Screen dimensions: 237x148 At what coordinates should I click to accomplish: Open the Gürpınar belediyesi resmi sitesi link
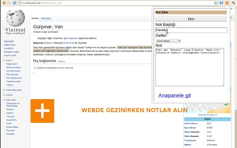click(x=53, y=68)
